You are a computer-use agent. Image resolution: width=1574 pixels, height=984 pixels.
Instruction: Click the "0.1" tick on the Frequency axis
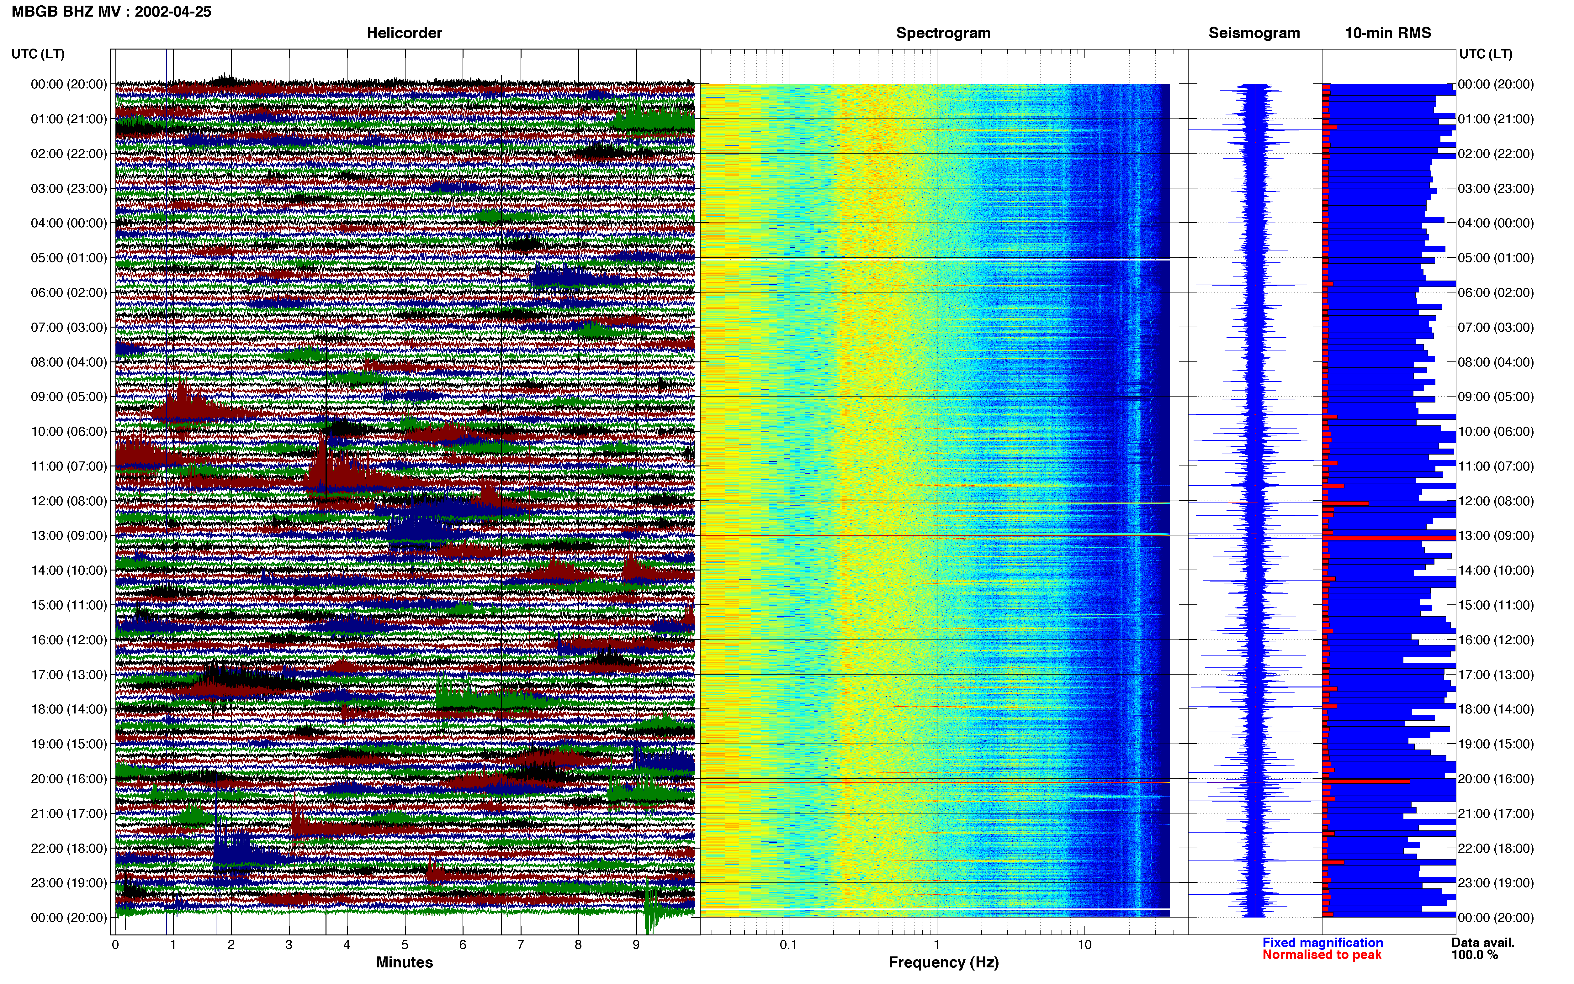[x=788, y=945]
